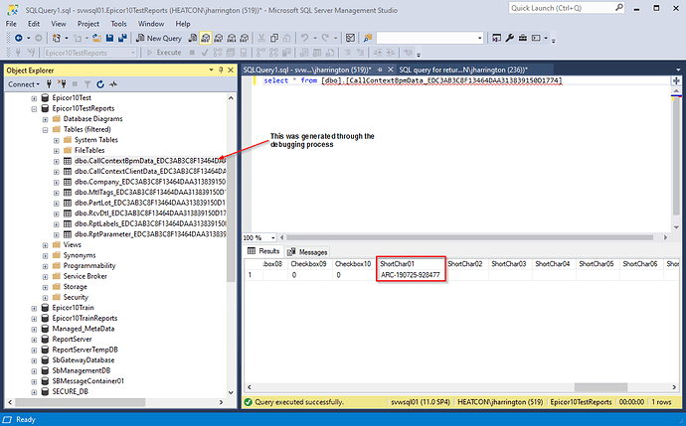
Task: Expand the Views folder node
Action: (x=45, y=245)
